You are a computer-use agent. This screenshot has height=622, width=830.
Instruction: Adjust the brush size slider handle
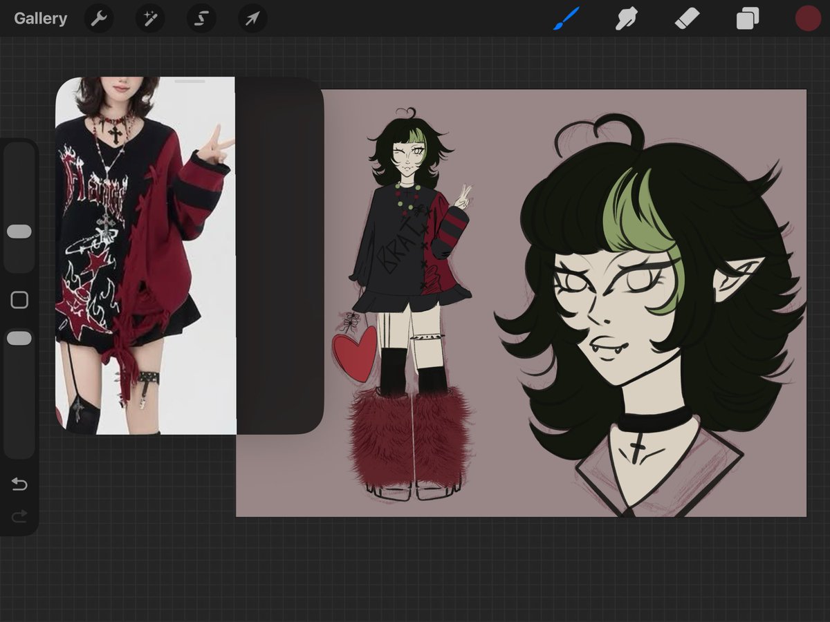[x=19, y=232]
